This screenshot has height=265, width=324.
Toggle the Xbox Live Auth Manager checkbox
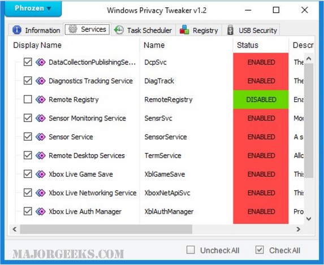(28, 211)
